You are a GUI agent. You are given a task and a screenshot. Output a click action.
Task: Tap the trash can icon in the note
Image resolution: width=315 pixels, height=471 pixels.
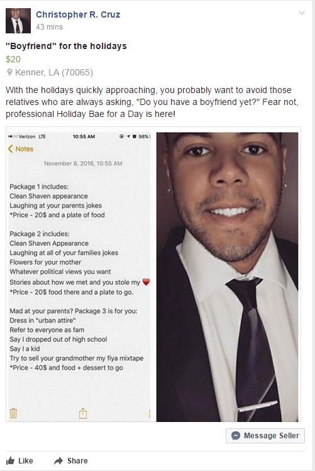click(x=13, y=413)
